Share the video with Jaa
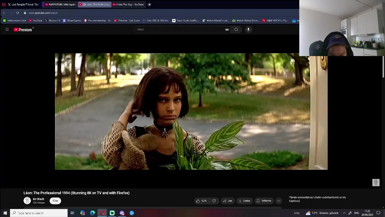The image size is (385, 217). 227,201
